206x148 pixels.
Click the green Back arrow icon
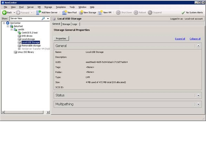[4, 13]
